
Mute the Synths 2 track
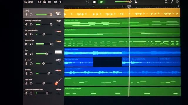click(26, 73)
